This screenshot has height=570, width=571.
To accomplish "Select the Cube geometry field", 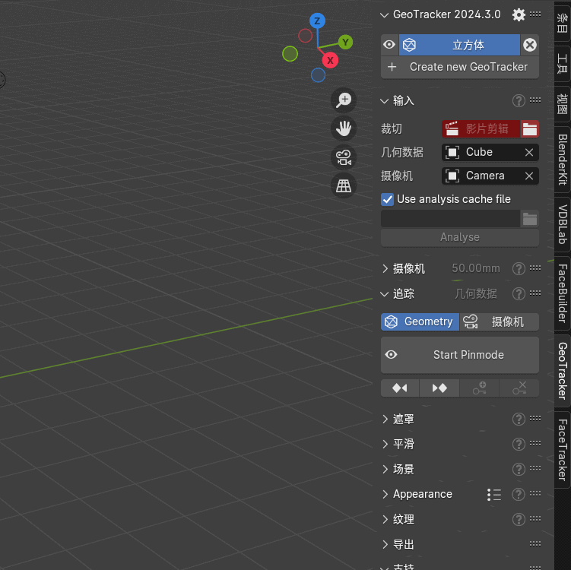I will 481,152.
